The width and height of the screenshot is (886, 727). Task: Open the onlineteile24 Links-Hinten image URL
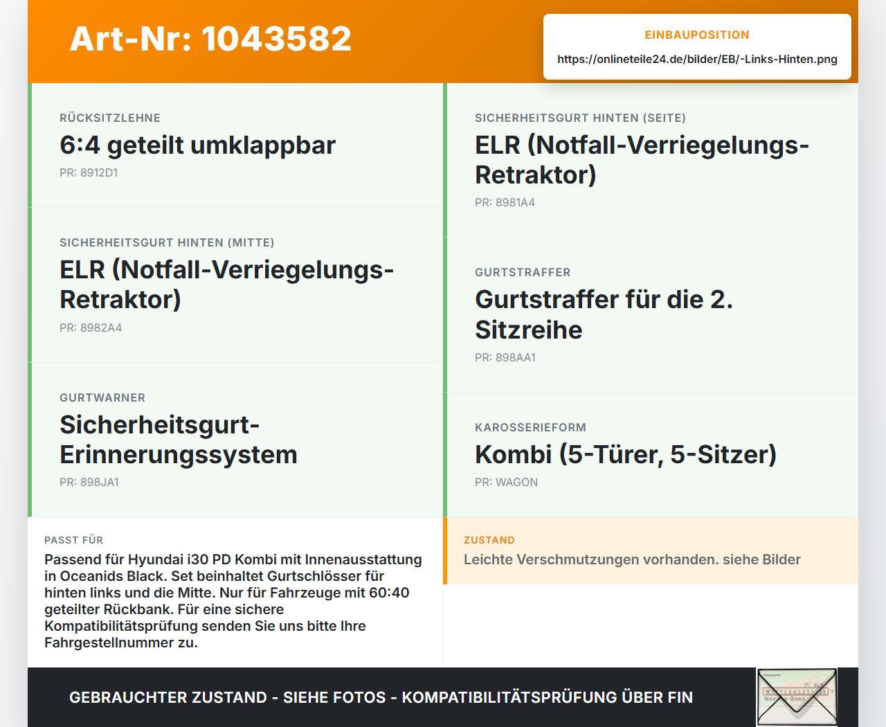coord(697,59)
